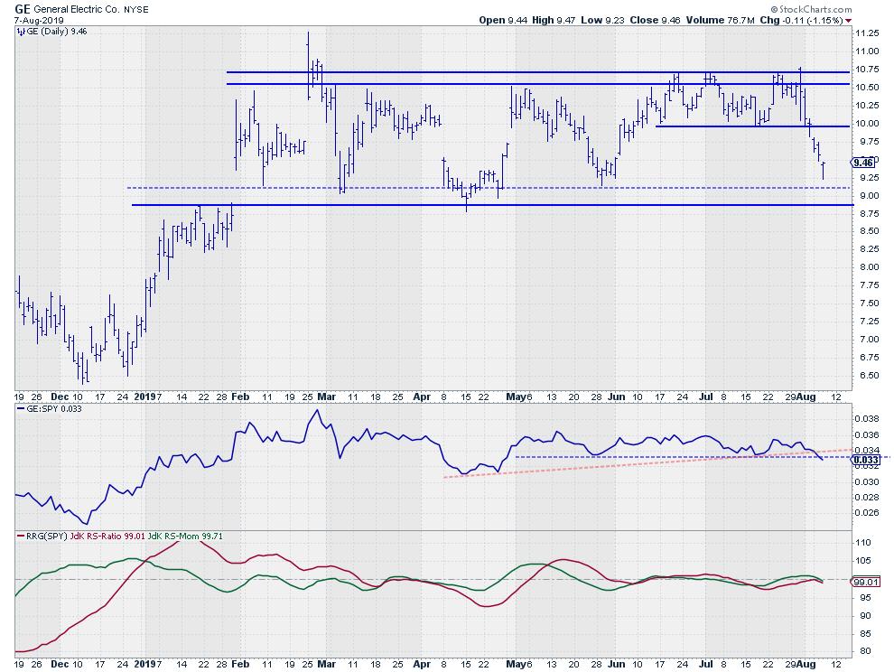The image size is (894, 672).
Task: Click the 105 label on RRG axis
Action: 863,561
